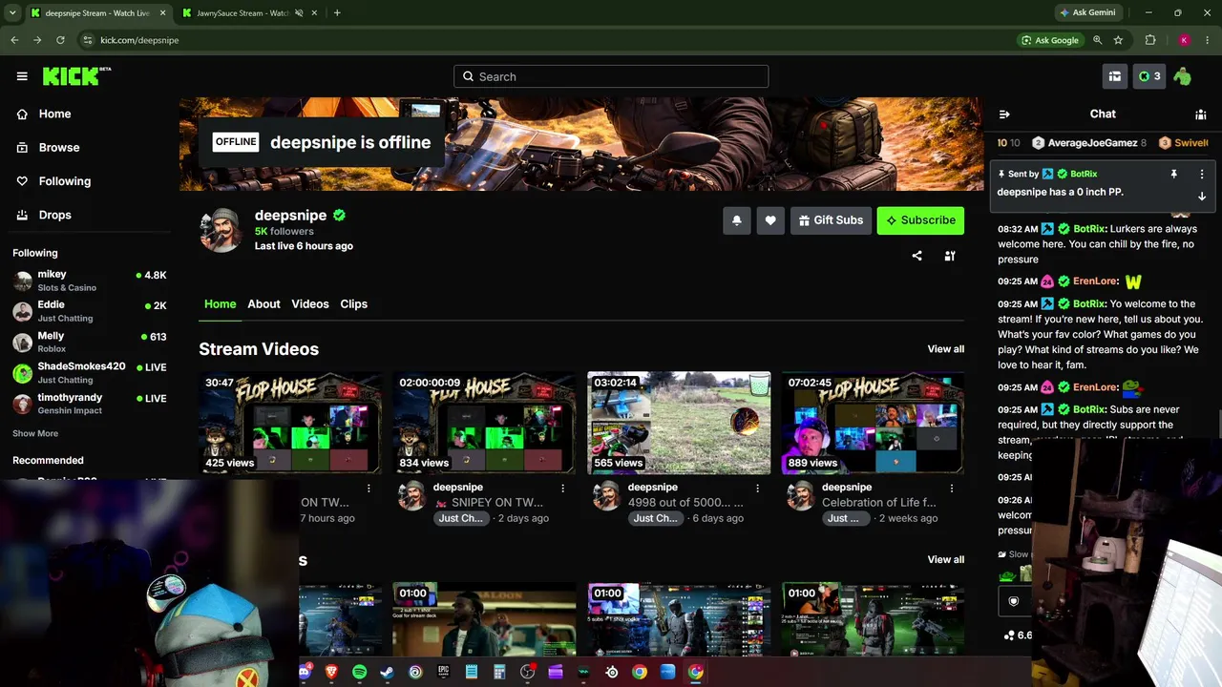Bookmark this page with star icon
Viewport: 1222px width, 687px height.
[1118, 40]
